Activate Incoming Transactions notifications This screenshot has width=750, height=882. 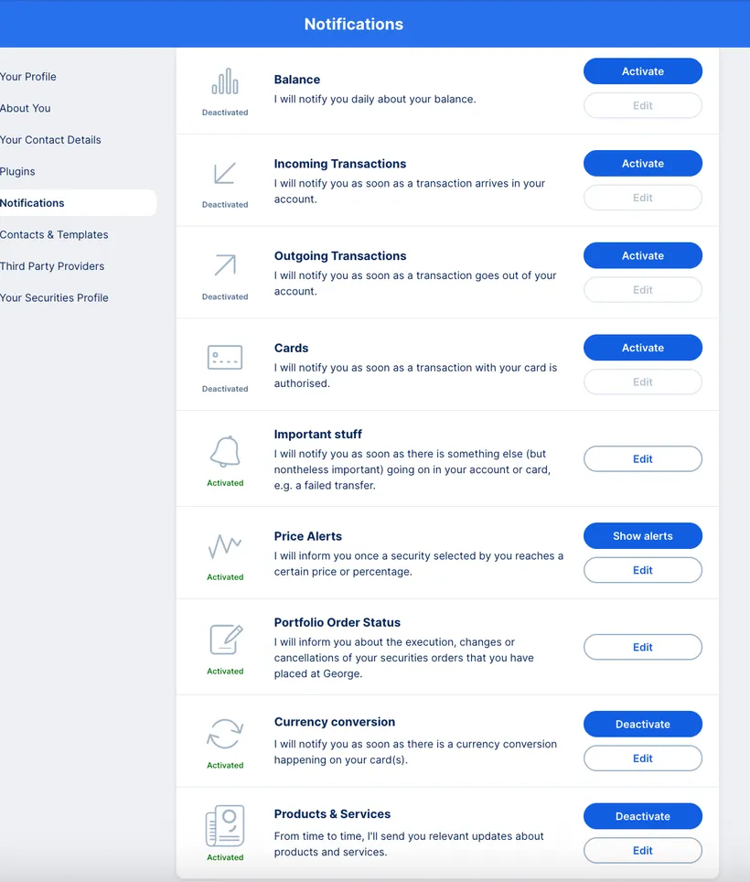click(x=642, y=163)
